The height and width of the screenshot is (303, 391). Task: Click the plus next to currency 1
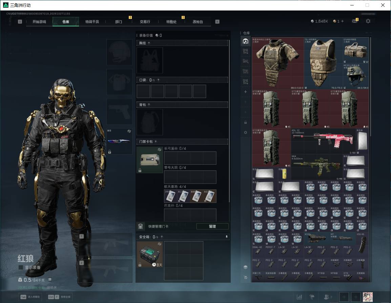coord(342,21)
